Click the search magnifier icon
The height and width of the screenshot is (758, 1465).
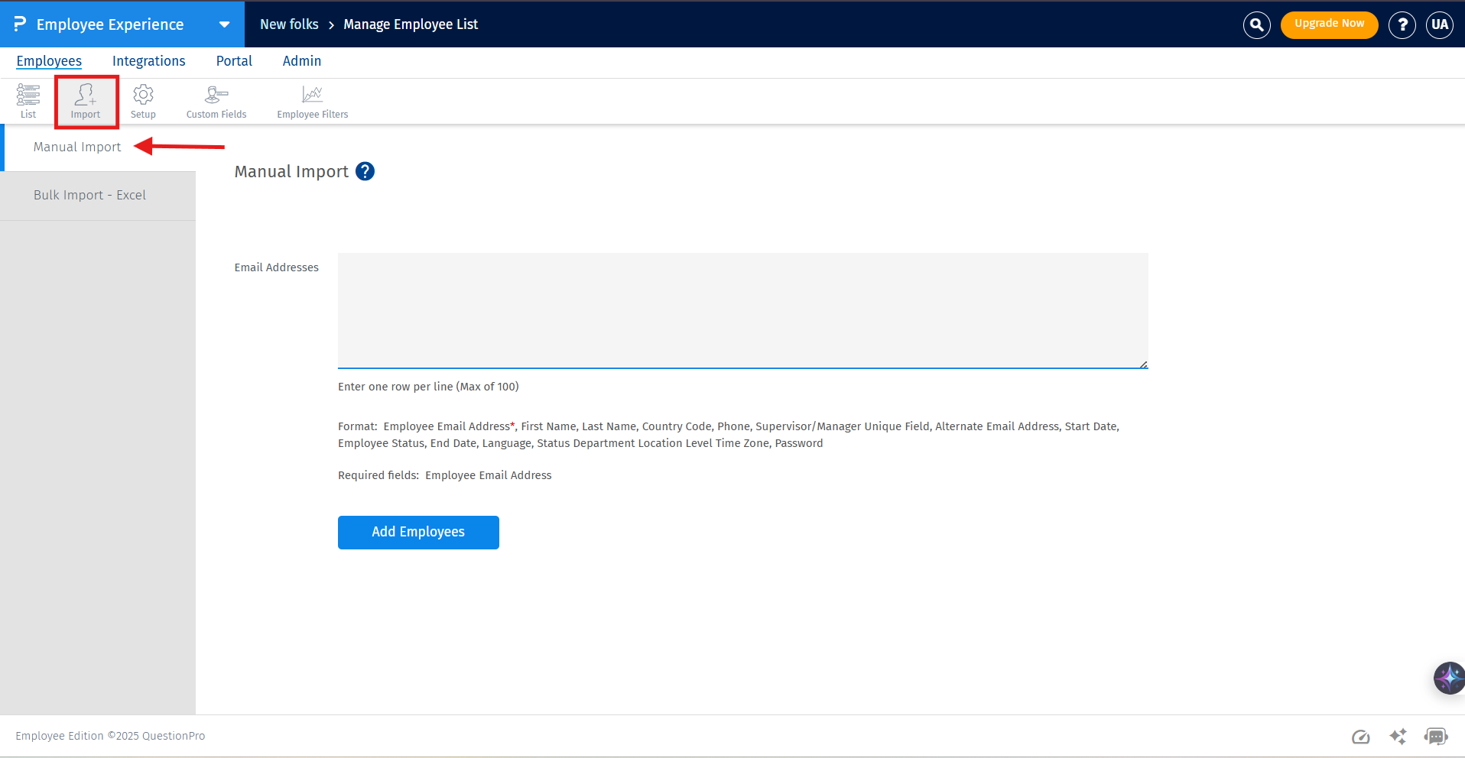(x=1256, y=24)
